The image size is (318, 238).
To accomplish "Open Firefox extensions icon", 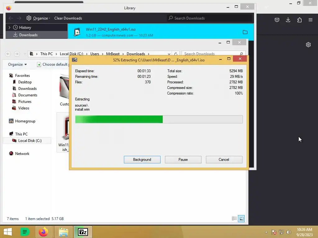I will tap(299, 20).
